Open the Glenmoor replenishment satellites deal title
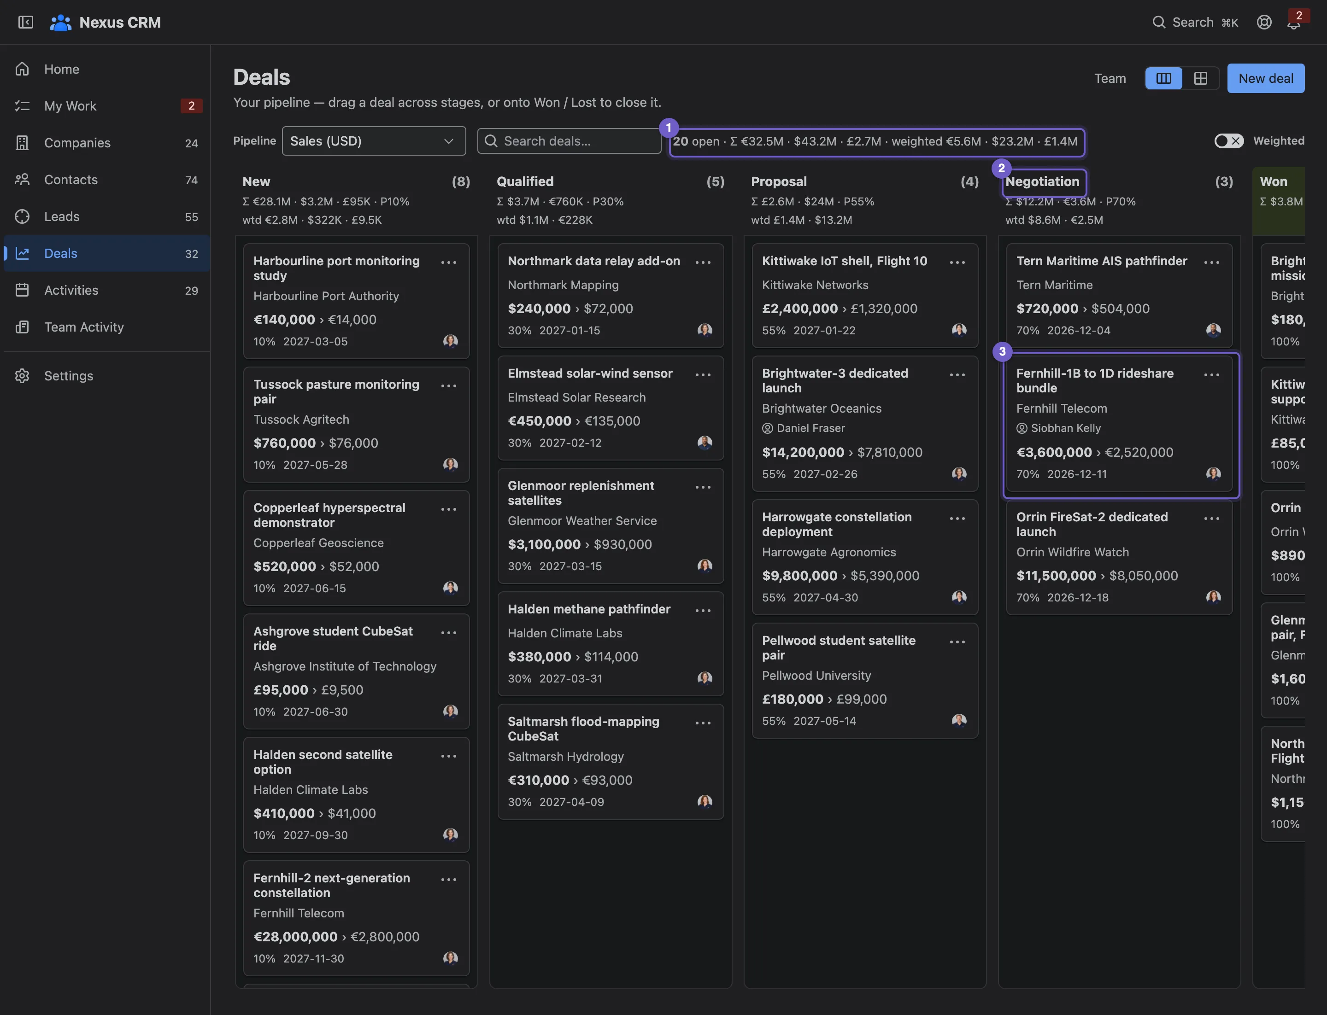 coord(581,493)
